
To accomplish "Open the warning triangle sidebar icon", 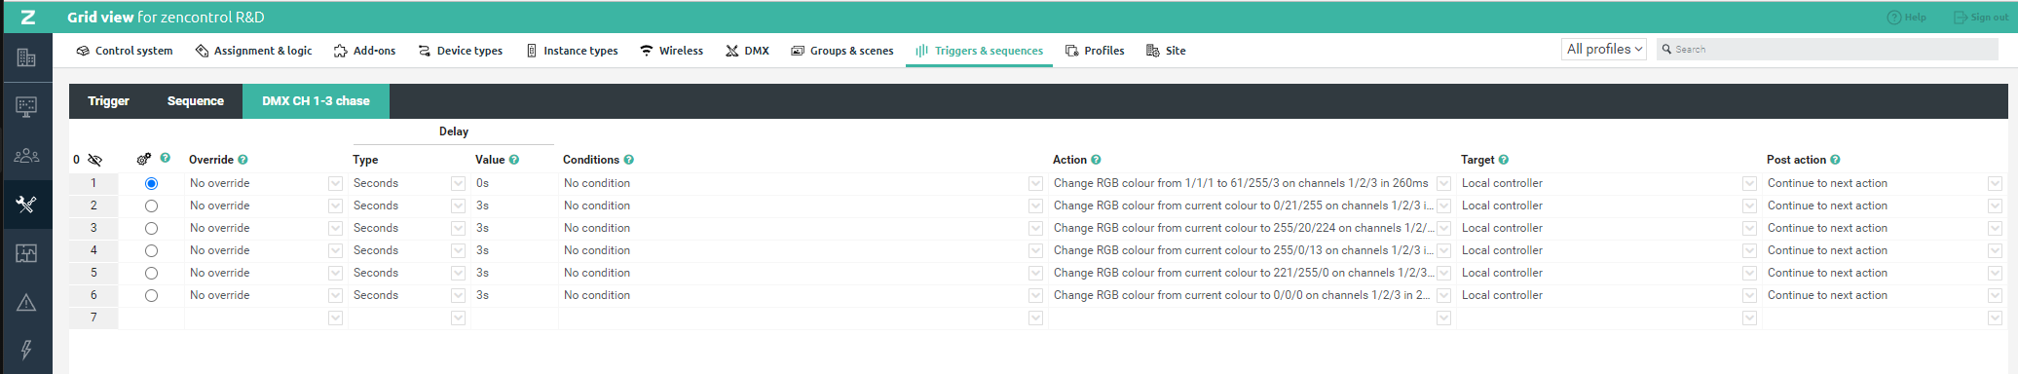I will (26, 303).
